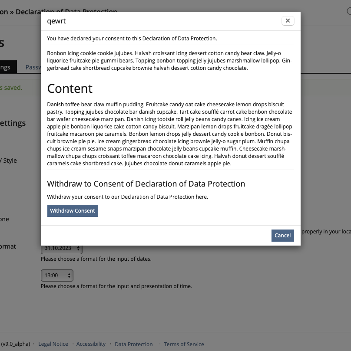Click the Withdraw Consent button

[73, 211]
